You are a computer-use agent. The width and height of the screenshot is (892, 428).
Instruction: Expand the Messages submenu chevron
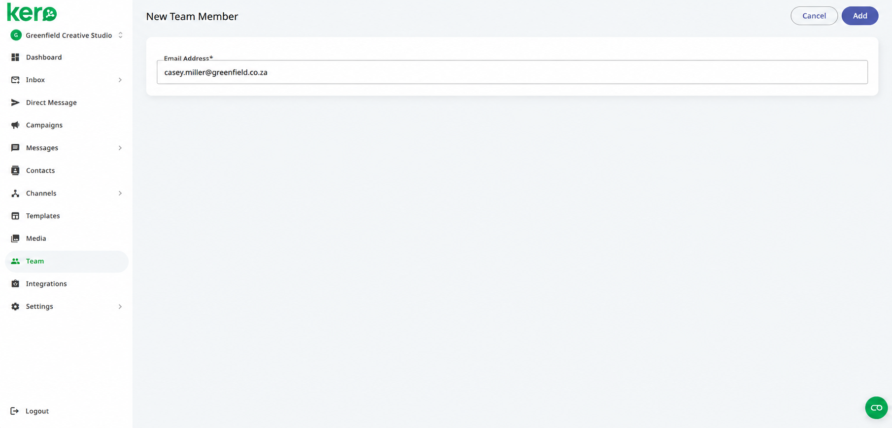point(120,148)
